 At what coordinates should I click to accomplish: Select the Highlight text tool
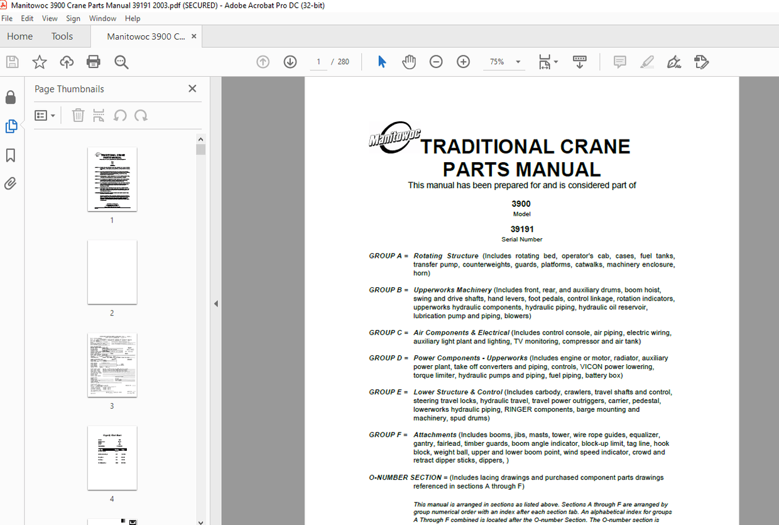(647, 62)
